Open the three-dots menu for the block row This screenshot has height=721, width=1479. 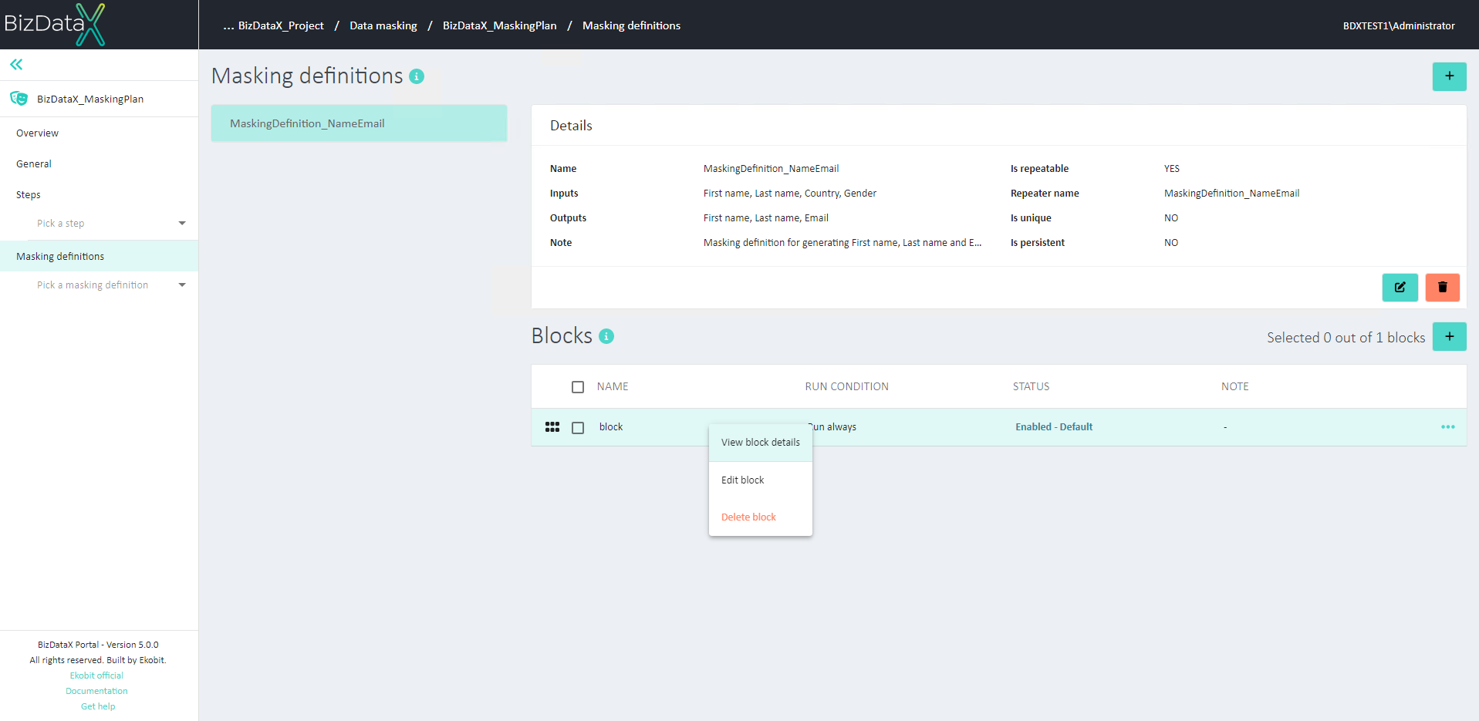point(1447,427)
